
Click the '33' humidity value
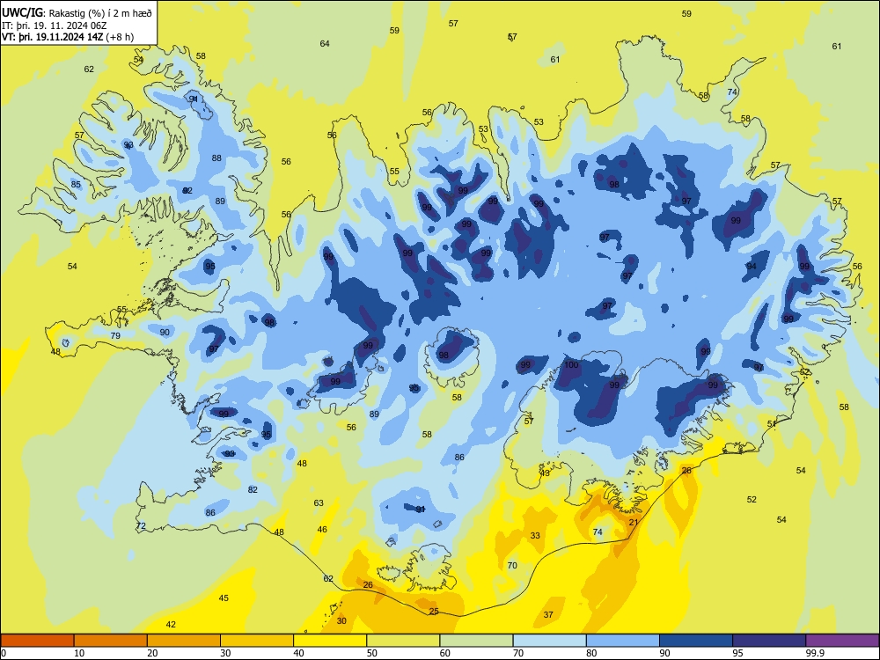535,535
